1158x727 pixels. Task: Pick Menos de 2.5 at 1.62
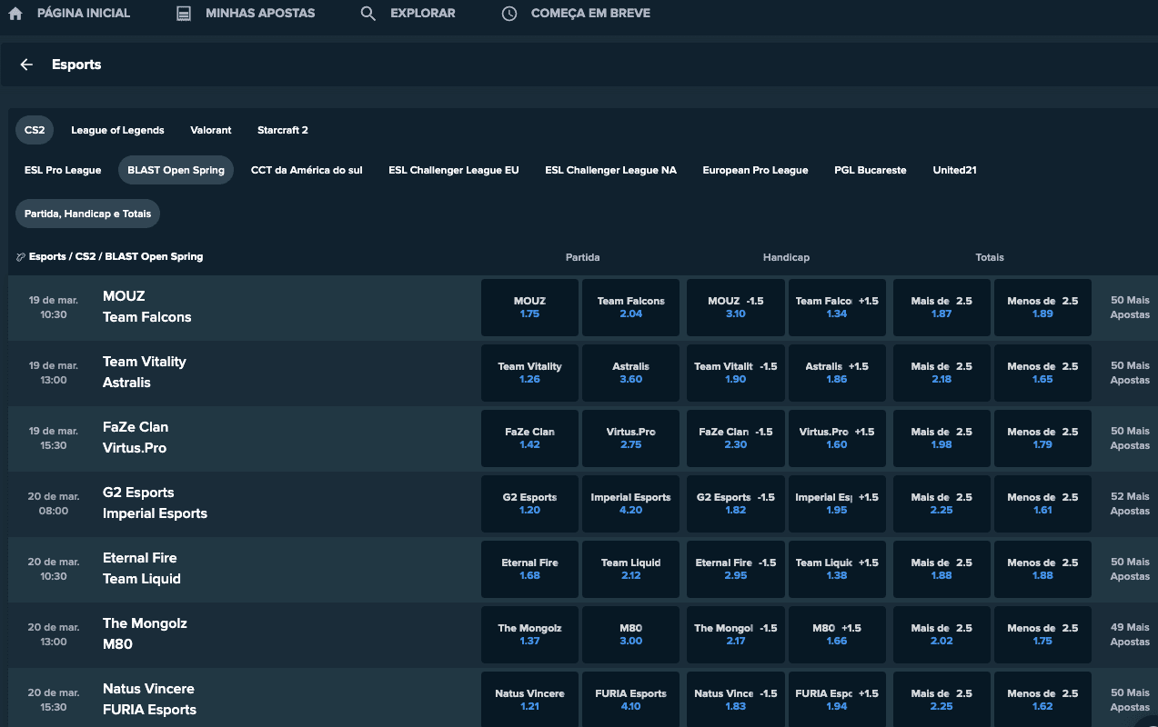tap(1042, 700)
